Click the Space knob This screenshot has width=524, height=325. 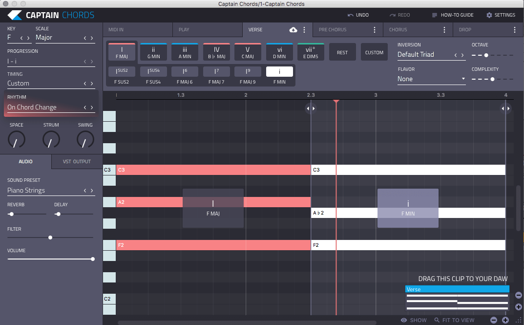(17, 139)
